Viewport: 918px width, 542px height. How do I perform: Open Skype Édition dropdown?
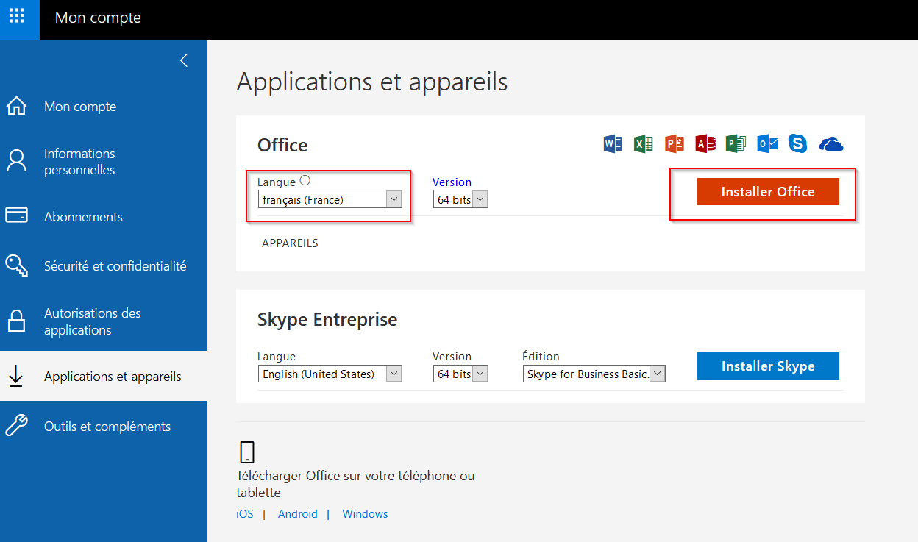coord(594,374)
